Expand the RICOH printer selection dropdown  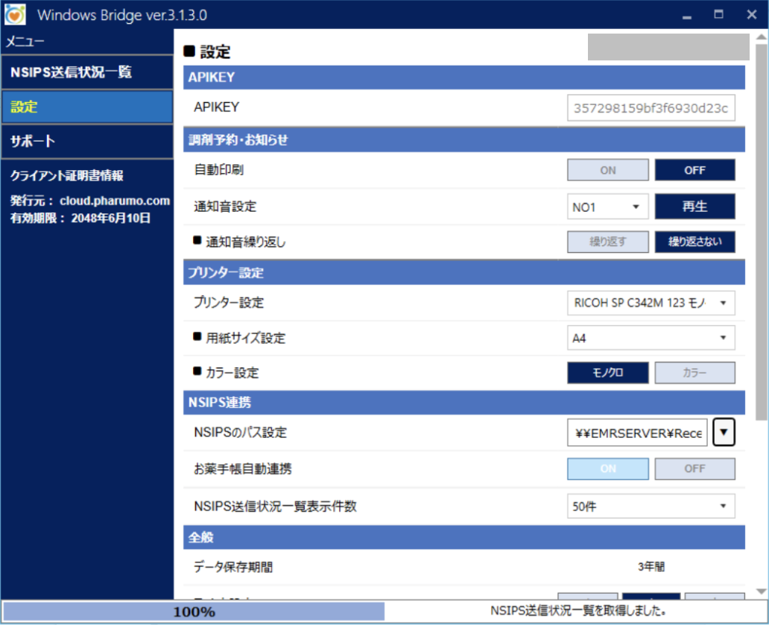coord(651,303)
